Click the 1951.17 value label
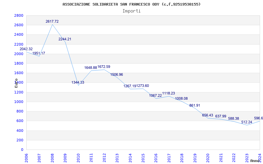This screenshot has height=164, width=263. 39,53
